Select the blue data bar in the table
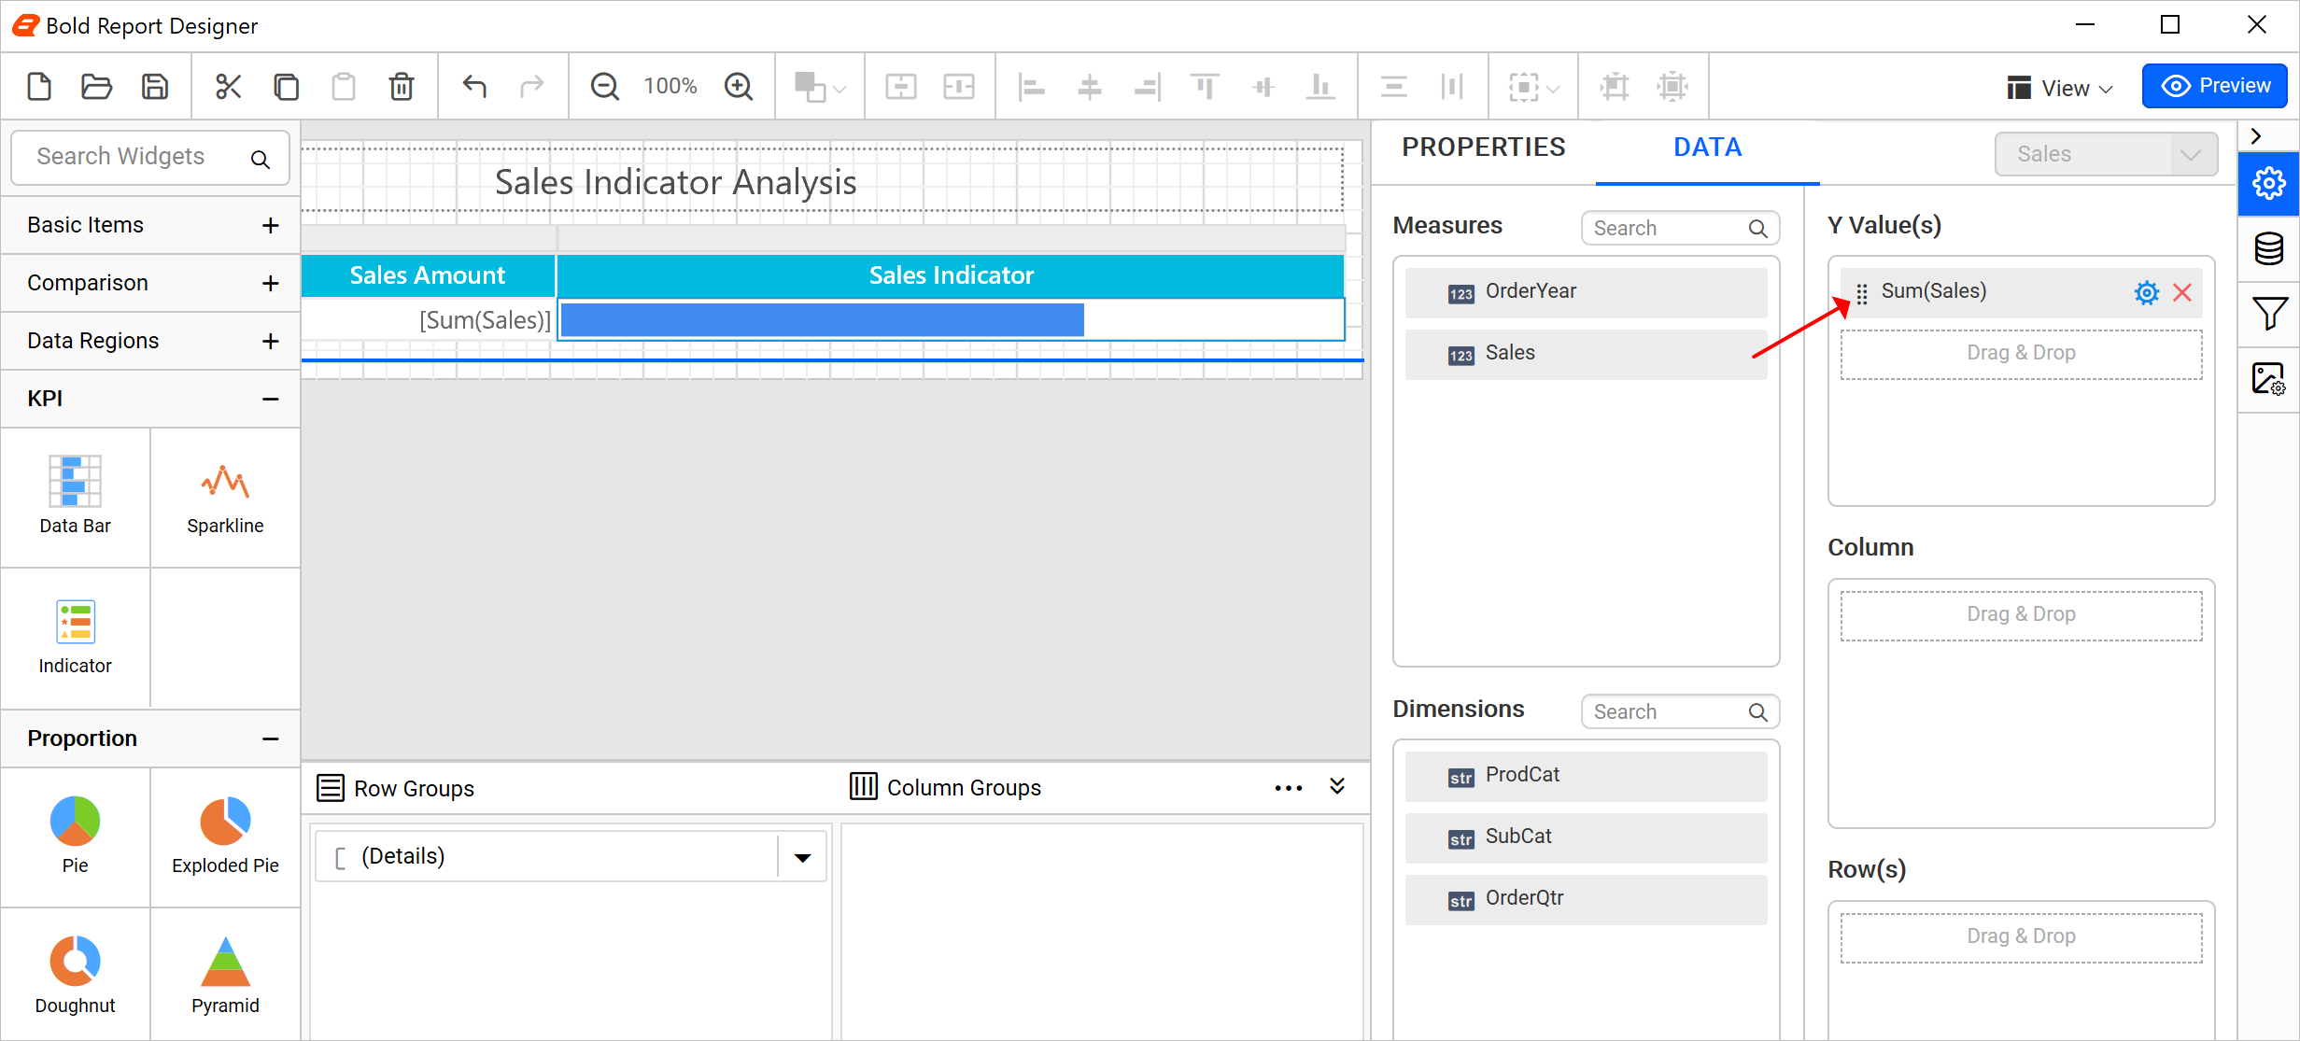Image resolution: width=2300 pixels, height=1041 pixels. 823,320
